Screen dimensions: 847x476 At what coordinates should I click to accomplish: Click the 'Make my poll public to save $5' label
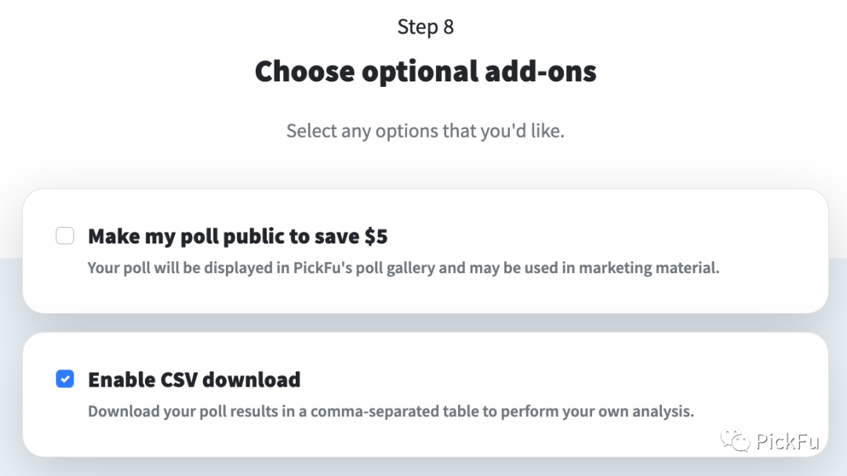click(238, 236)
